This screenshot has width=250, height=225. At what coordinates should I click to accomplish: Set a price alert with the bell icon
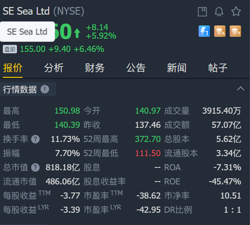pos(219,12)
